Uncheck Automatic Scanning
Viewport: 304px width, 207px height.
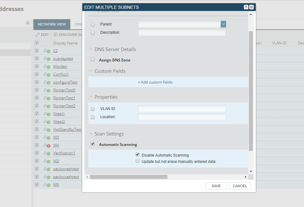coord(93,144)
